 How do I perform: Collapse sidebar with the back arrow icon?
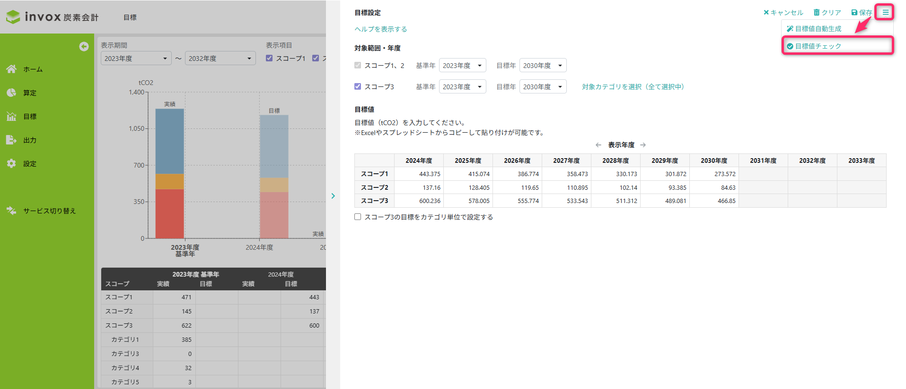pyautogui.click(x=84, y=46)
